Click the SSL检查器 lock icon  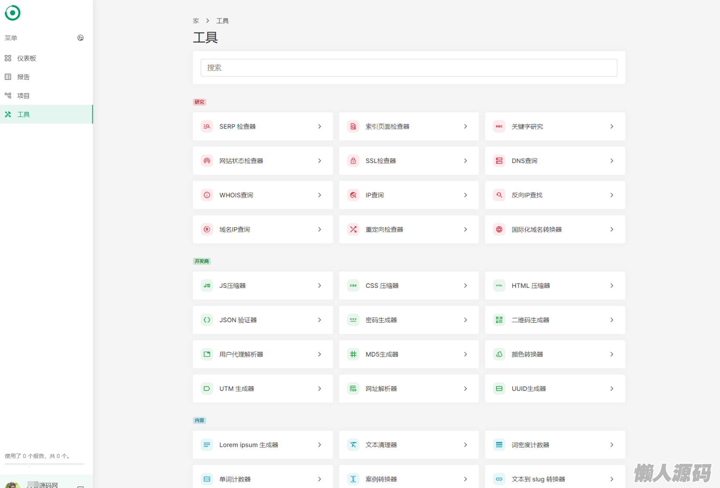353,161
